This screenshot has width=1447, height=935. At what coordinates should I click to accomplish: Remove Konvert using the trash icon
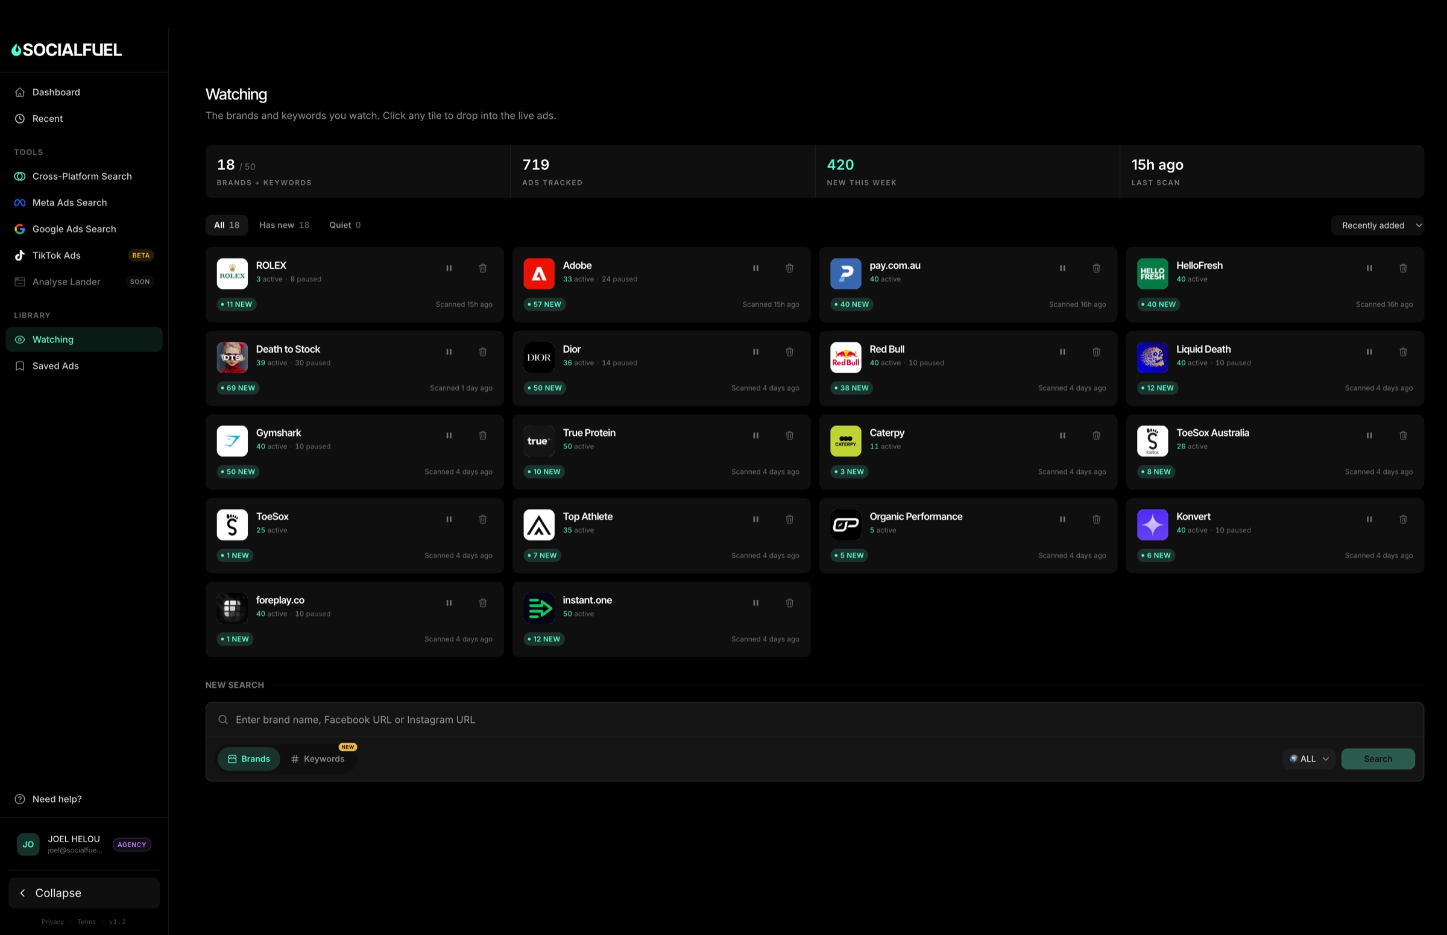[1402, 520]
